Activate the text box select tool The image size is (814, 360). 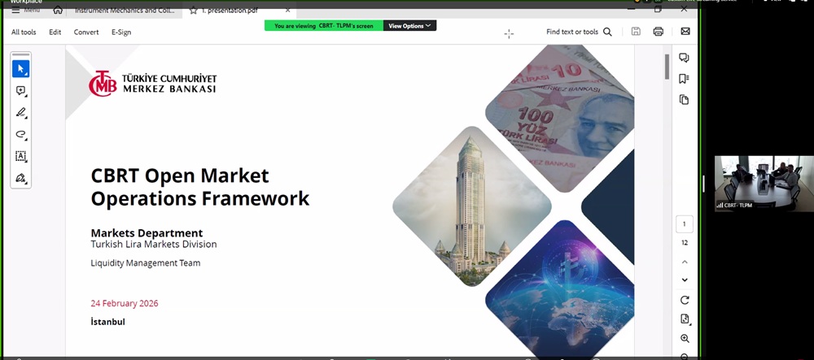[x=21, y=156]
